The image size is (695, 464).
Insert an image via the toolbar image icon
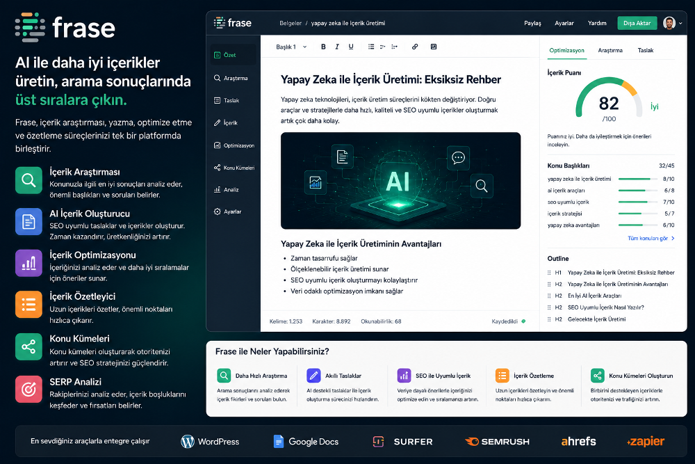pos(434,47)
